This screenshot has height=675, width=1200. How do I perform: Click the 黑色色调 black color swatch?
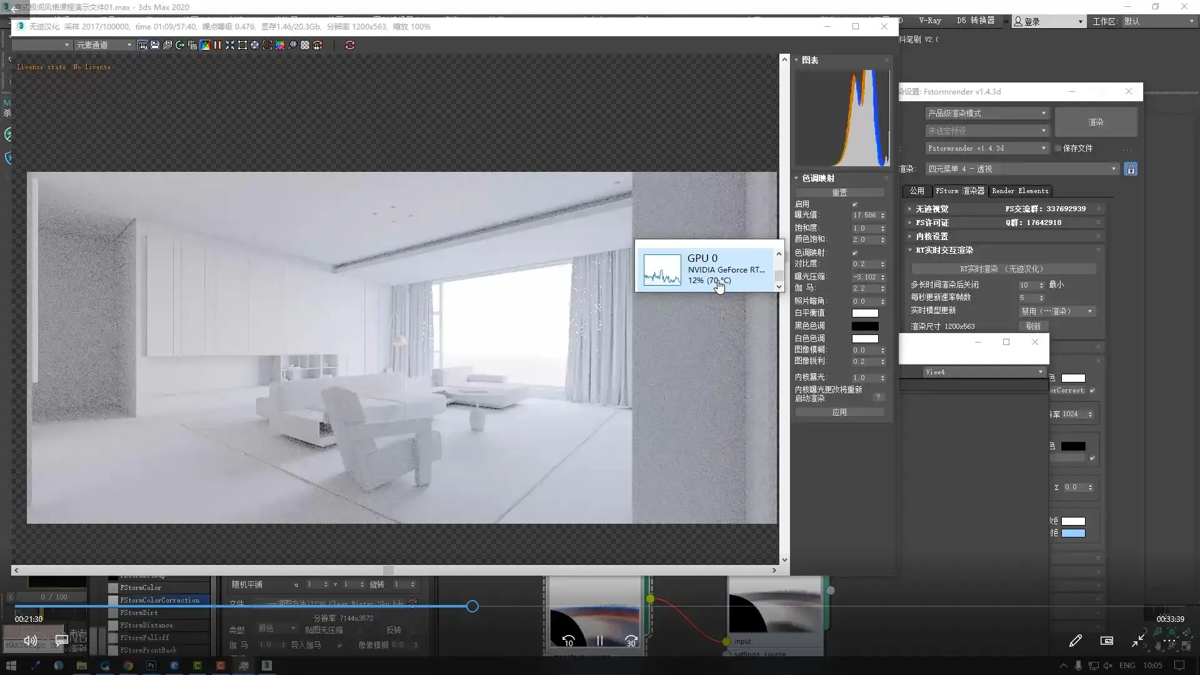pyautogui.click(x=865, y=326)
